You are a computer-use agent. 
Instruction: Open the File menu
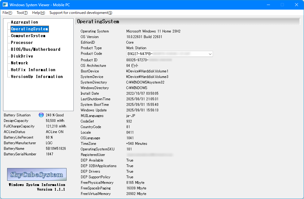(x=7, y=13)
